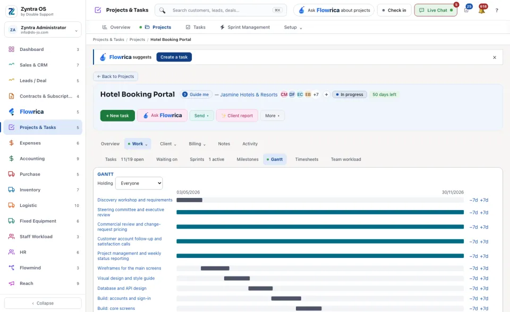Open Leads / Deal sidebar icon
510x312 pixels.
coord(11,81)
